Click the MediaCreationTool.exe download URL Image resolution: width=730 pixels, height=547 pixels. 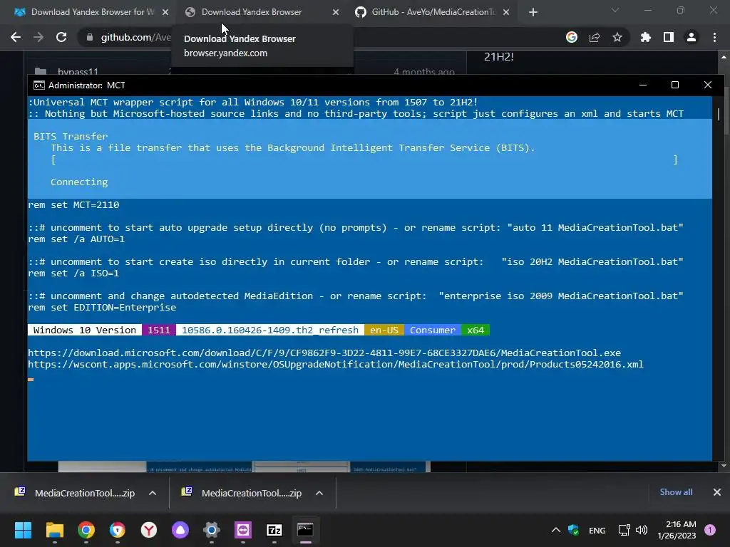pyautogui.click(x=324, y=353)
